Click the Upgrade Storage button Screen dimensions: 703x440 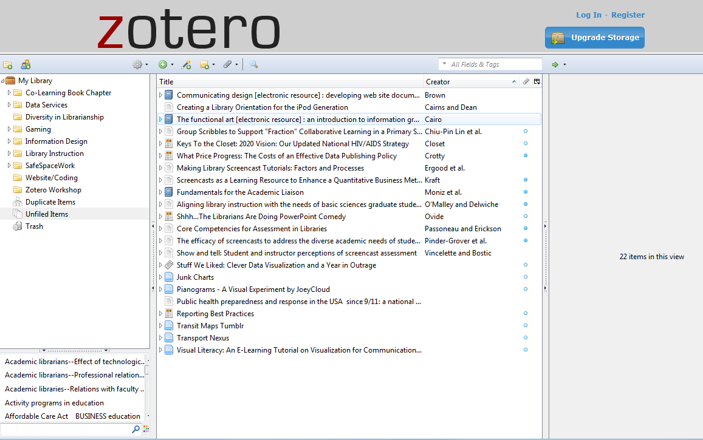(594, 37)
